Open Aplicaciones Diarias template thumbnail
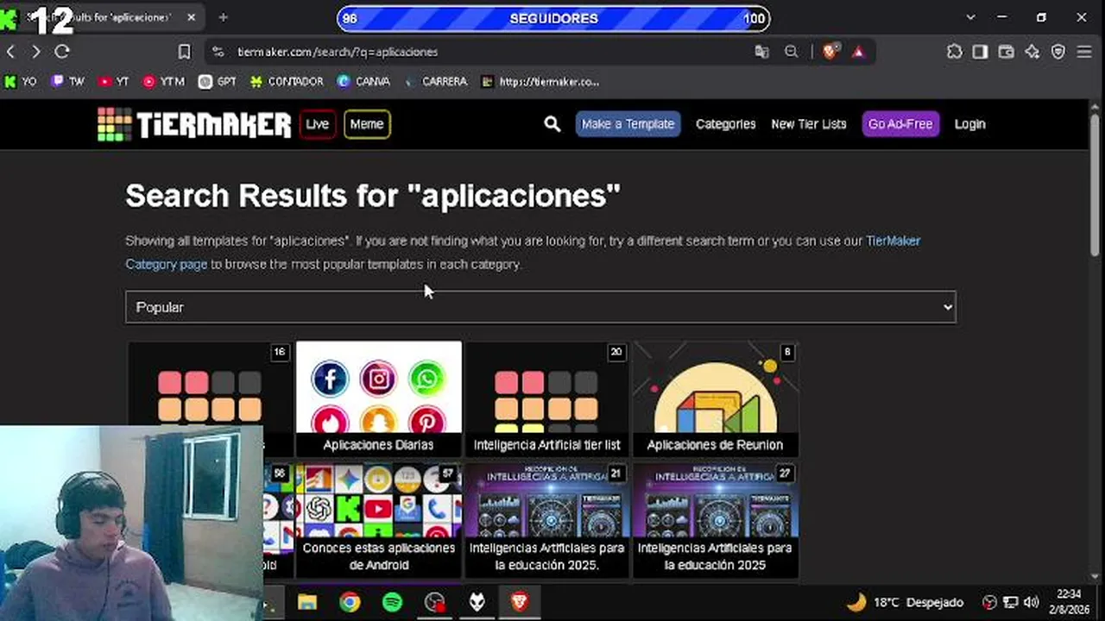Image resolution: width=1105 pixels, height=621 pixels. [379, 398]
